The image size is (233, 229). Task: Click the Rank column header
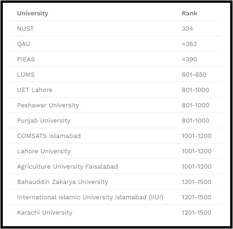tap(189, 13)
